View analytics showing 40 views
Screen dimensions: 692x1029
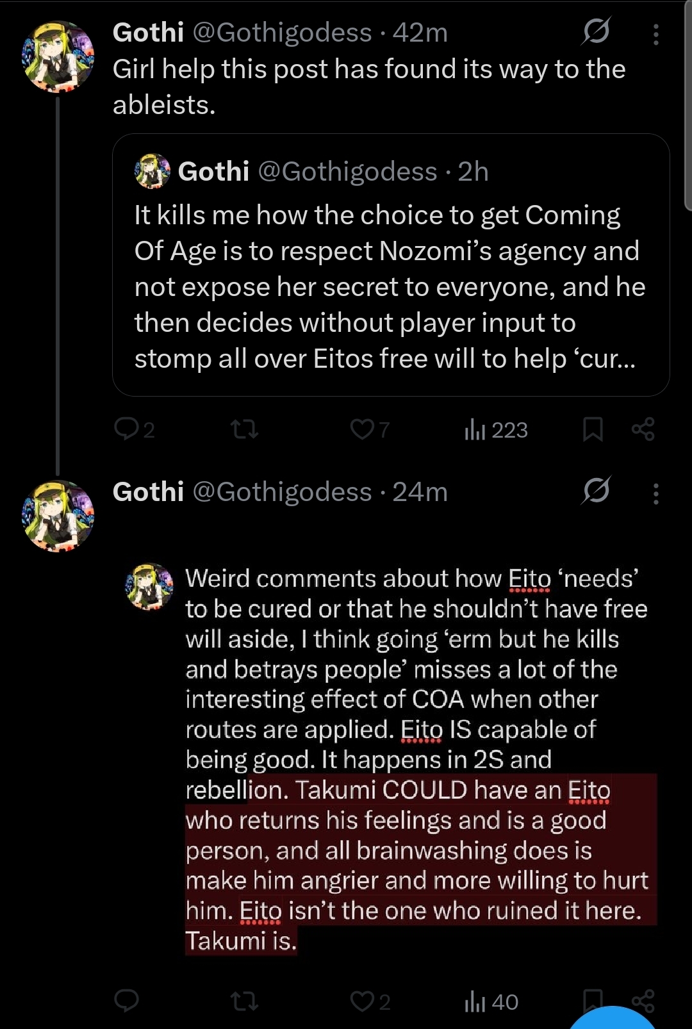point(491,1001)
